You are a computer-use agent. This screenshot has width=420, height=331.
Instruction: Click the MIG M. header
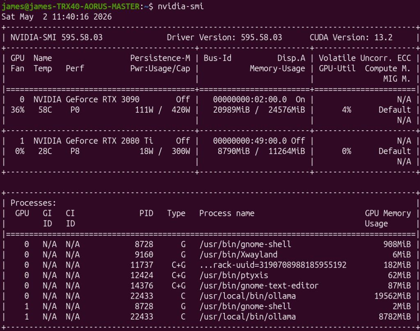tap(397, 79)
